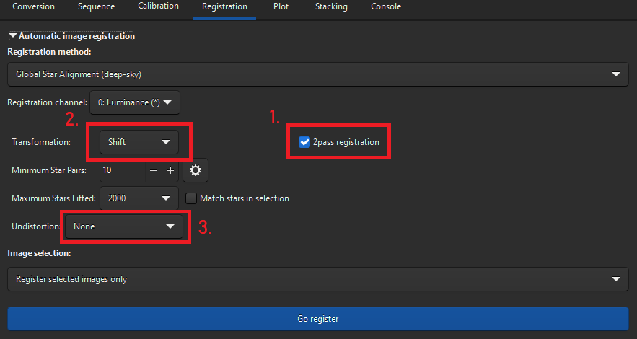637x339 pixels.
Task: Disable the 2pass registration checkbox
Action: (x=304, y=142)
